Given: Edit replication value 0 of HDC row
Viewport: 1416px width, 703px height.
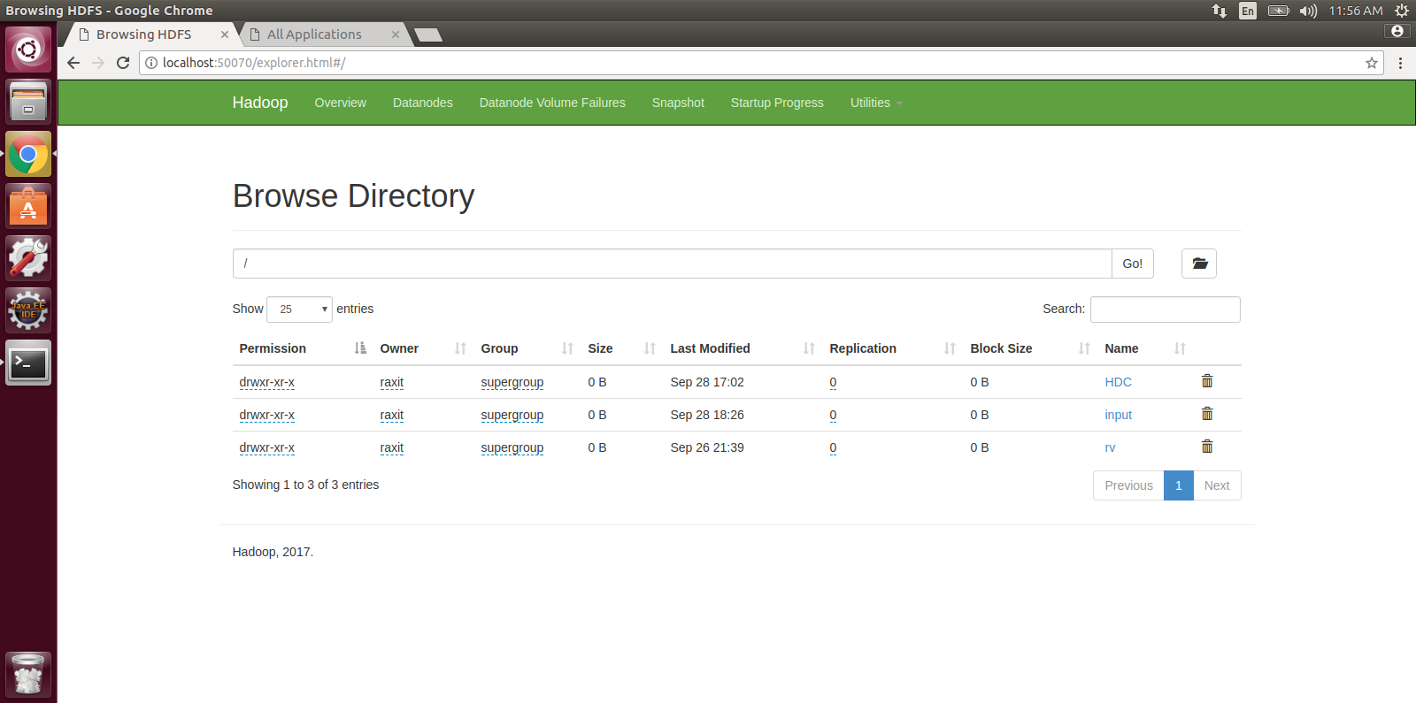Looking at the screenshot, I should click(833, 382).
